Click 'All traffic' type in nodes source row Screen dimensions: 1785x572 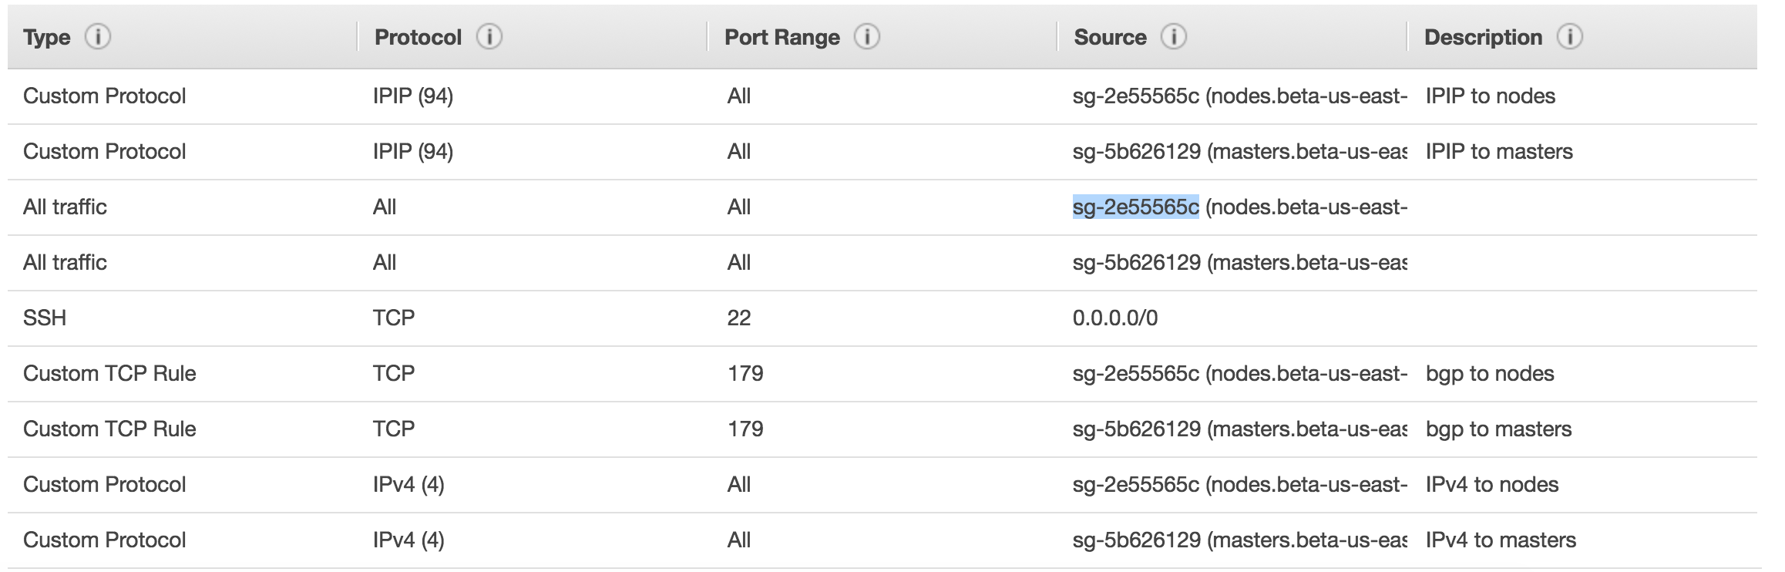click(x=65, y=207)
